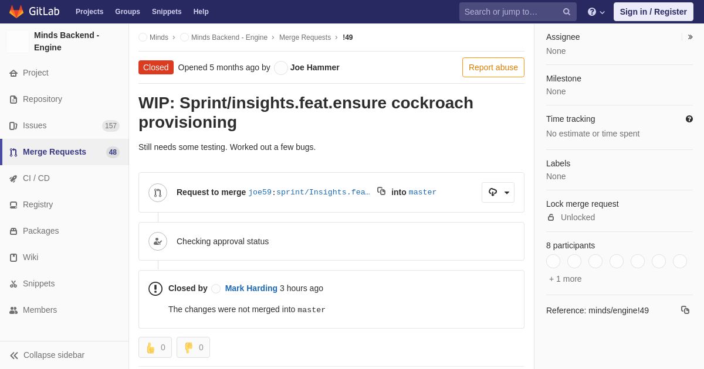This screenshot has height=369, width=704.
Task: Copy the merge request reference icon
Action: click(x=685, y=310)
